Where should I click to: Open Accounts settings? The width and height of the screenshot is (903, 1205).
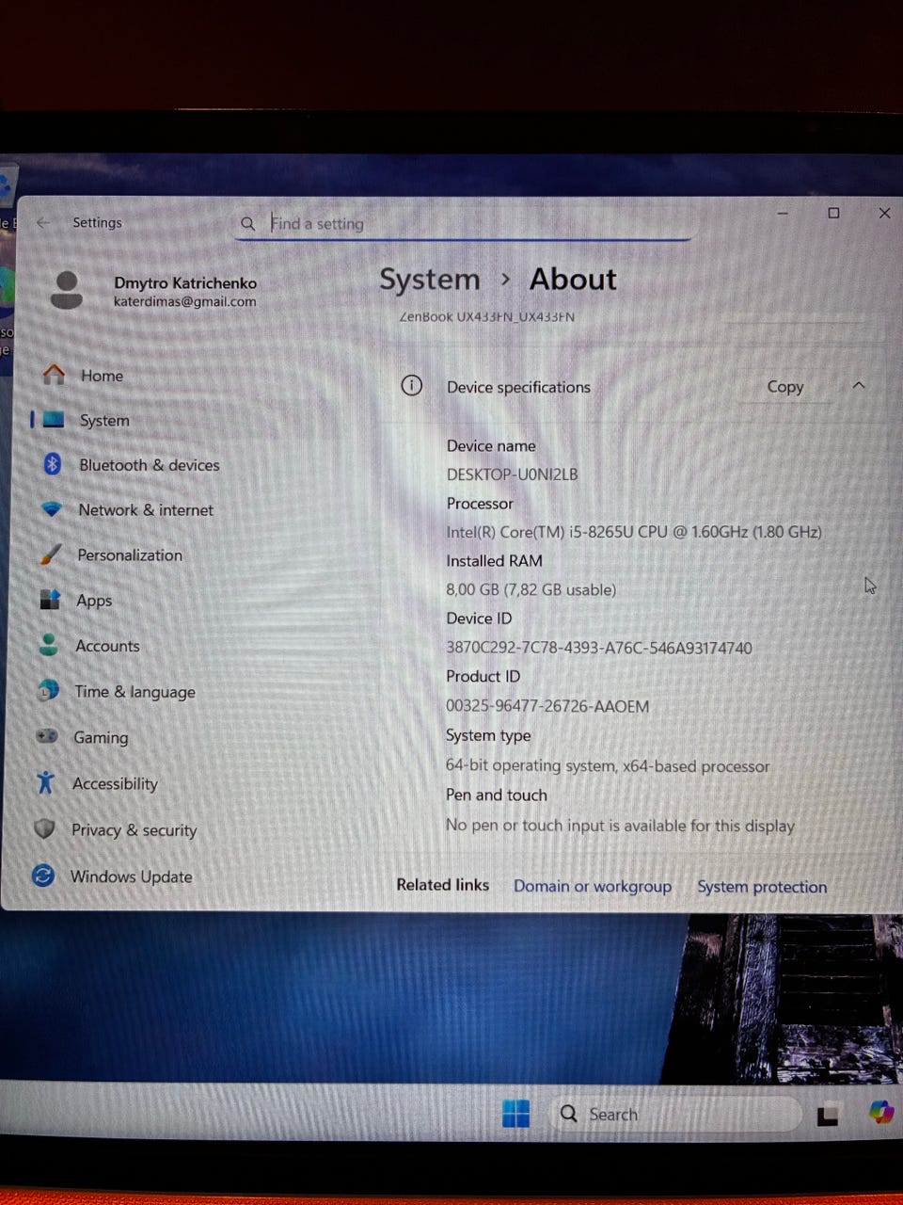(x=107, y=646)
